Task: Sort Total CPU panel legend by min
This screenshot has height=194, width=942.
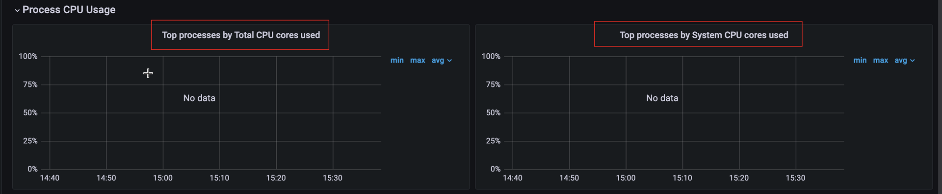Action: pyautogui.click(x=397, y=60)
